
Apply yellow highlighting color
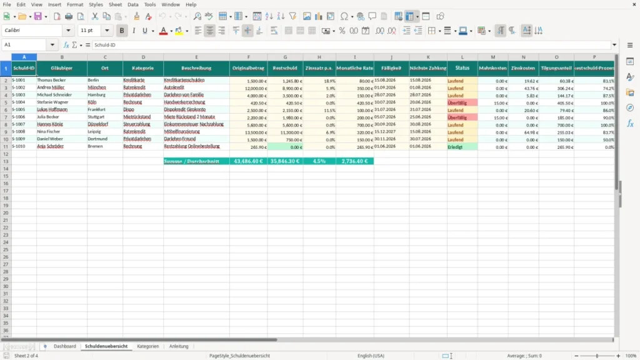pos(179,31)
